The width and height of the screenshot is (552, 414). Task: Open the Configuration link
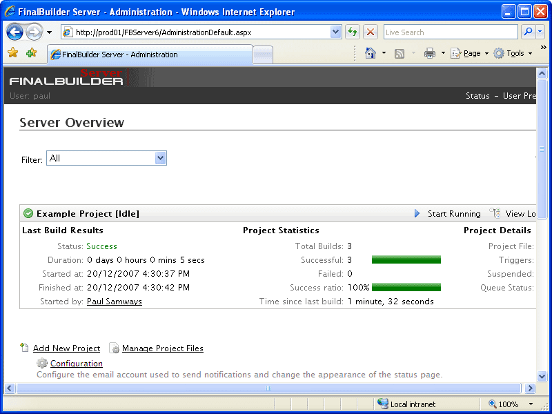pyautogui.click(x=77, y=364)
